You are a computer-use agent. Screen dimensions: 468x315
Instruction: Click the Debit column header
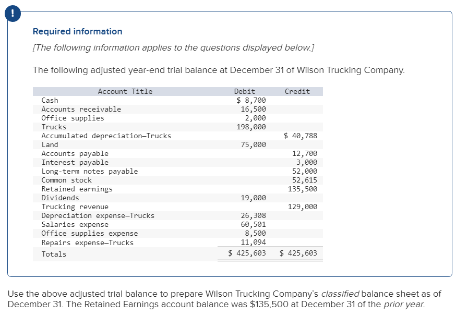click(244, 91)
